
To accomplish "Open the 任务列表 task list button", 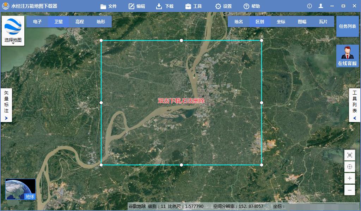I will click(x=347, y=26).
